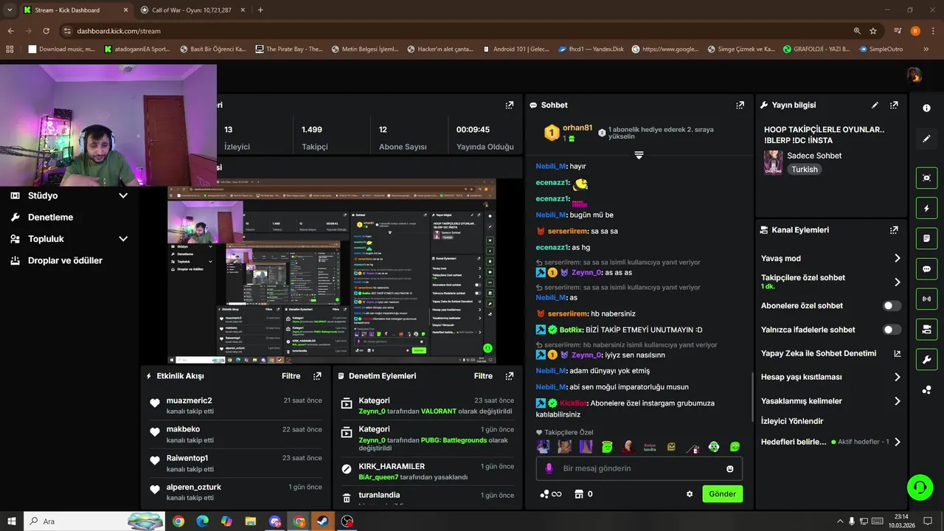Click username Nebili_M saying hayır
Viewport: 944px width, 531px height.
551,167
